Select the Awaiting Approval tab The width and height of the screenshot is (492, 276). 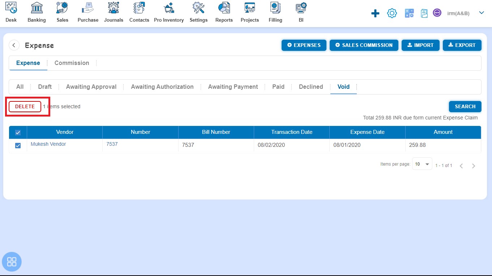pos(91,87)
